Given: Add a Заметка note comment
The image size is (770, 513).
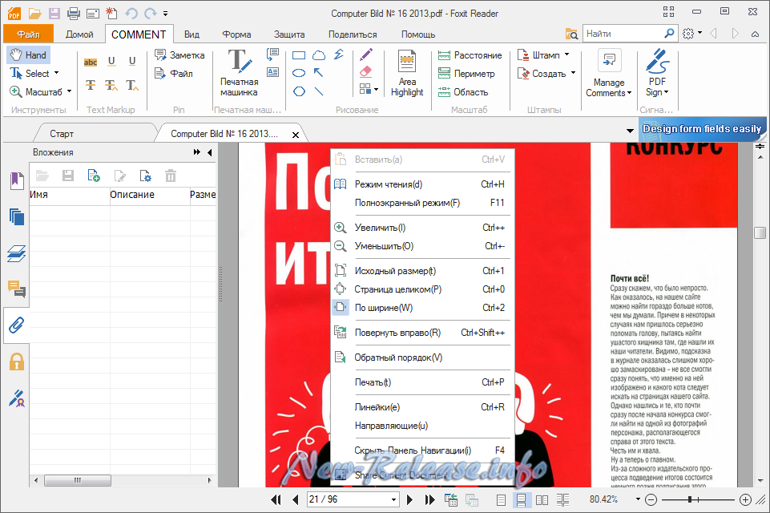Looking at the screenshot, I should tap(179, 55).
